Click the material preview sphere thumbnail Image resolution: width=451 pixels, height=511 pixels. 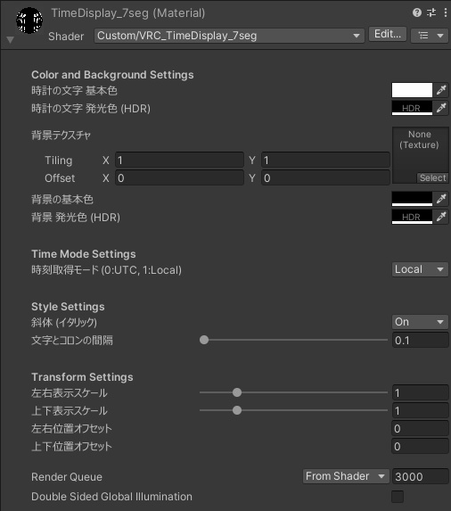pos(29,21)
